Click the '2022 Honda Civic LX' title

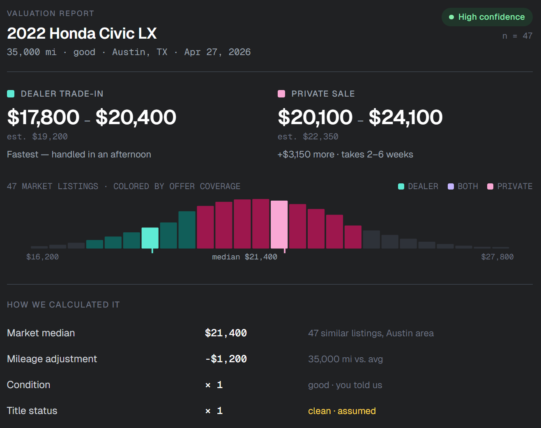point(82,33)
